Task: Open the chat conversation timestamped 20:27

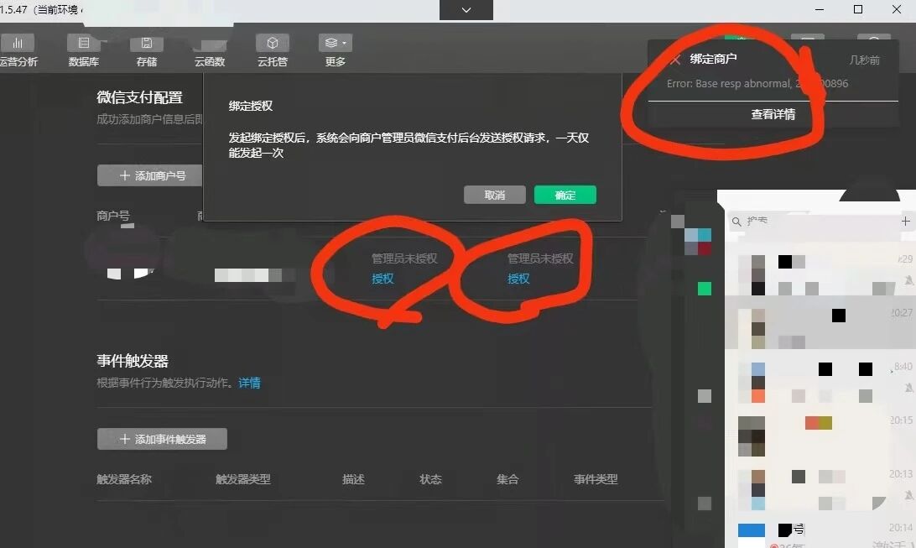Action: 820,322
